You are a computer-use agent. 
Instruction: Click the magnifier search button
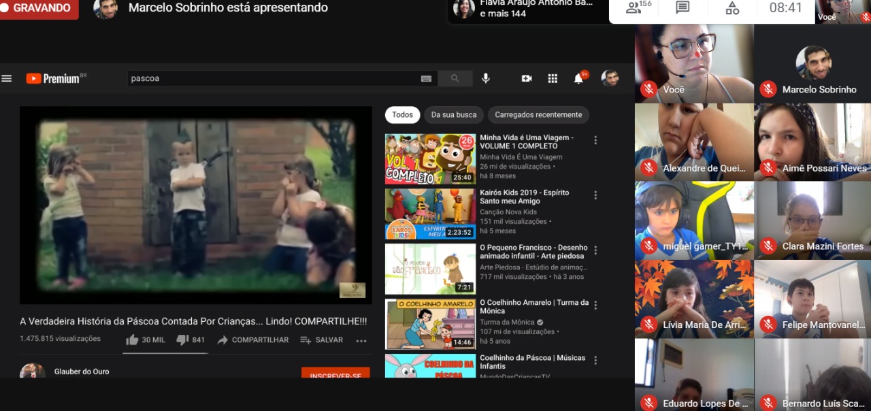(x=455, y=78)
